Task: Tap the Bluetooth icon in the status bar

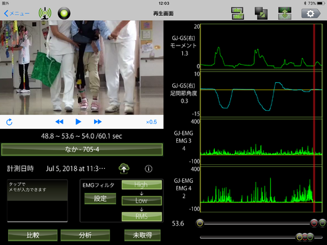Action: pos(305,3)
